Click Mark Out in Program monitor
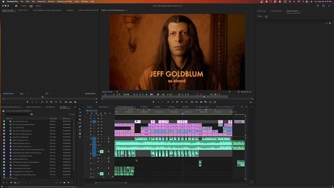 [x=162, y=102]
